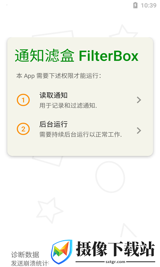Click the 10:39 clock in status bar
Screen dimensions: 160x267
(148, 5)
